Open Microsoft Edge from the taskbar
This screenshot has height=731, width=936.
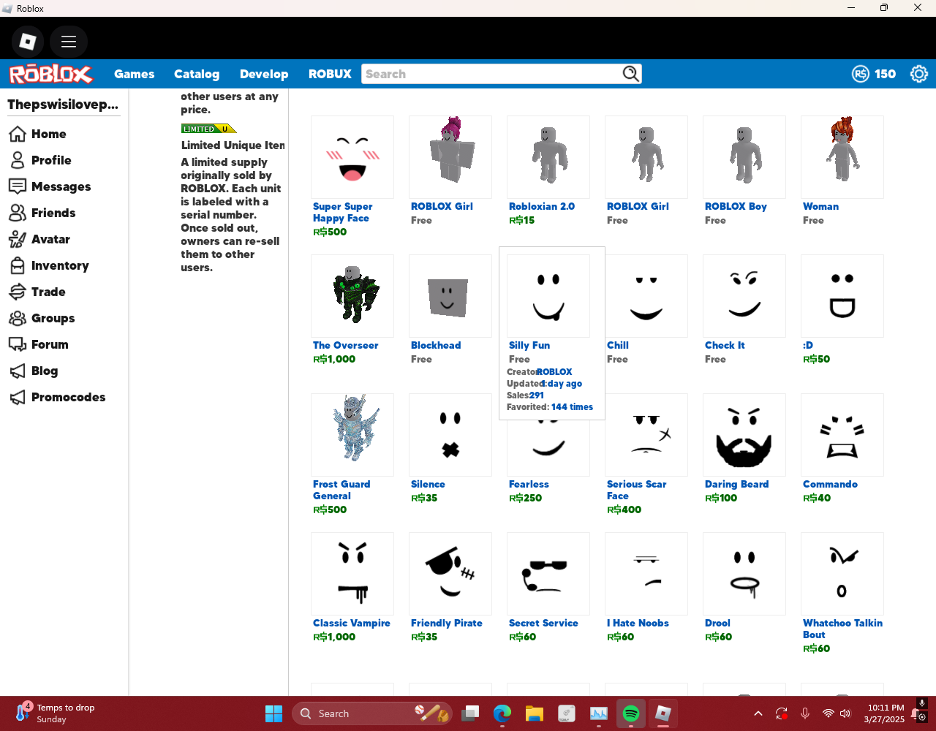tap(502, 713)
